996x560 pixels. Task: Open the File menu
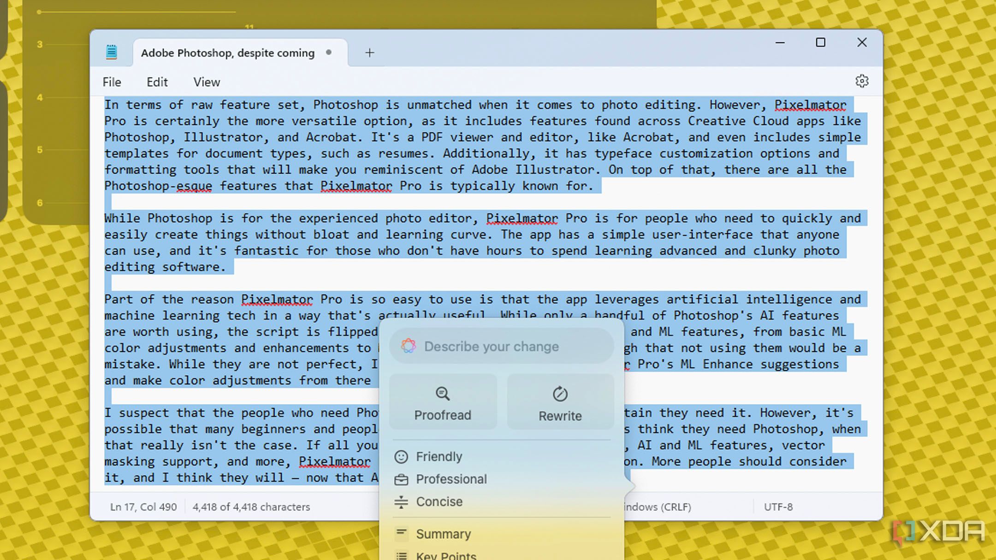[x=112, y=82]
